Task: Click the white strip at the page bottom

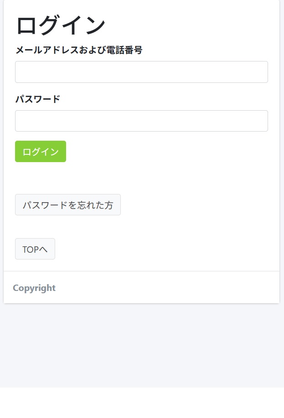Action: pos(142,403)
